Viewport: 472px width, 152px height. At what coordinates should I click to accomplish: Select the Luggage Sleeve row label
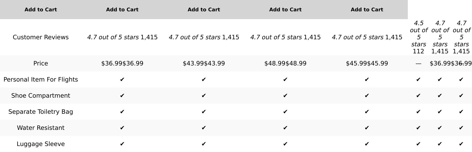pyautogui.click(x=41, y=144)
